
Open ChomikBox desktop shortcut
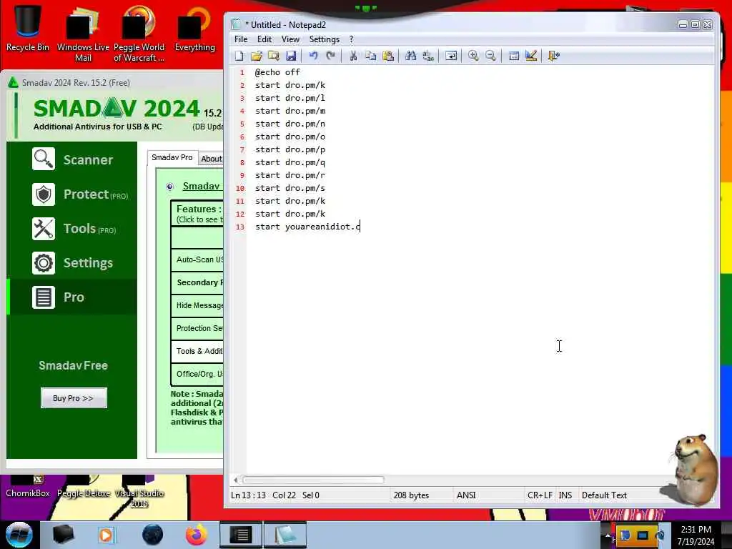coord(28,486)
